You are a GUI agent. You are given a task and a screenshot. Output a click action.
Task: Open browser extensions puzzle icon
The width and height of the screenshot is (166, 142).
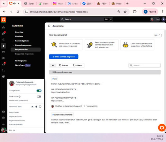click(135, 12)
